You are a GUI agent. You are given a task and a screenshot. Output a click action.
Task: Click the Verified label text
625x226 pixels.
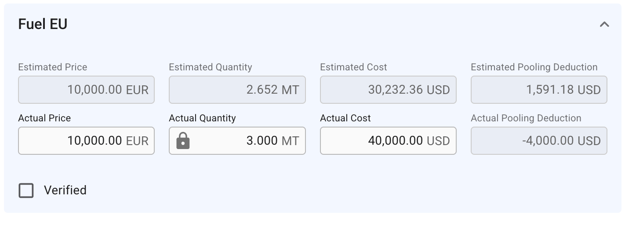tap(65, 190)
